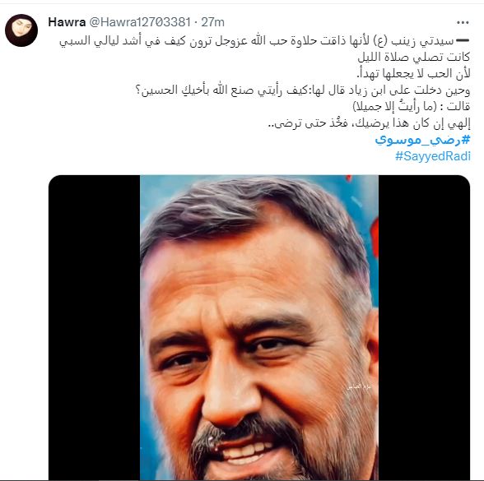Screen dimensions: 484x481
Task: Open the tweet via the 27m timestamp
Action: click(x=212, y=22)
